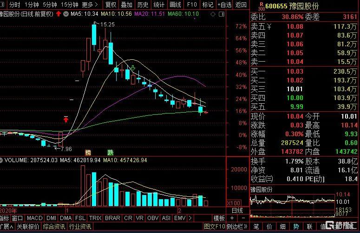Click the VOLUME indicator settings circle icon

1,160
